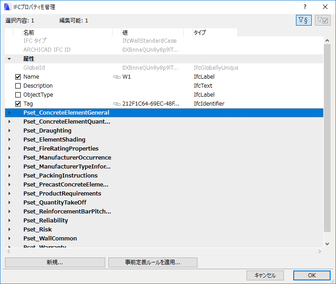Expand Pset_ManufacturerOccurrence
This screenshot has width=336, height=284.
pos(9,158)
